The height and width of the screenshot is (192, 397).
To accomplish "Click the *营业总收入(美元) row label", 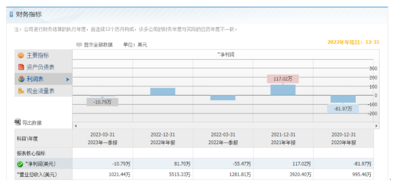I will point(37,174).
